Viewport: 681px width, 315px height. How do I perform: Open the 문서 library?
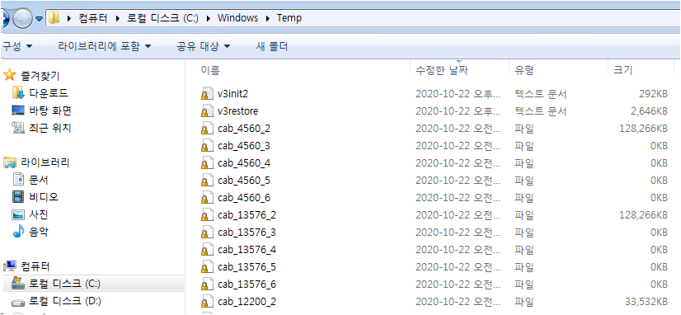coord(39,180)
